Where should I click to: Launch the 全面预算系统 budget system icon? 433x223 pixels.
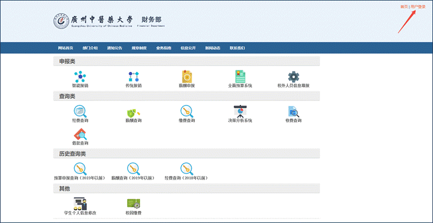(240, 76)
